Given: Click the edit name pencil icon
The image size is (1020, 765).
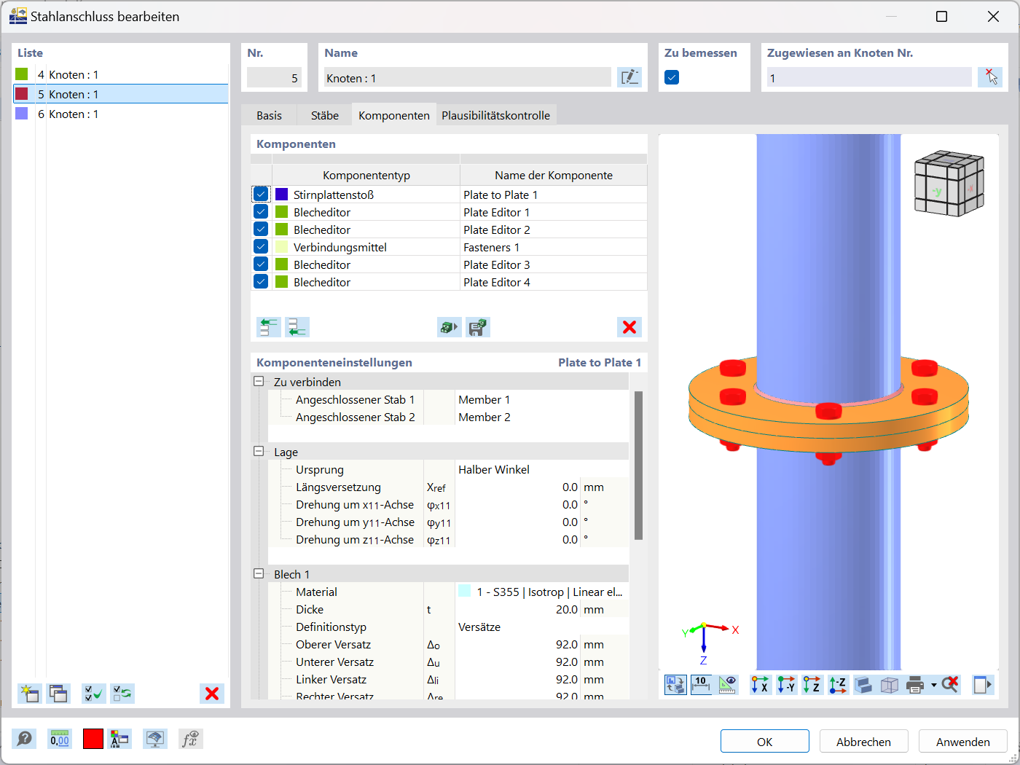Looking at the screenshot, I should [x=629, y=77].
